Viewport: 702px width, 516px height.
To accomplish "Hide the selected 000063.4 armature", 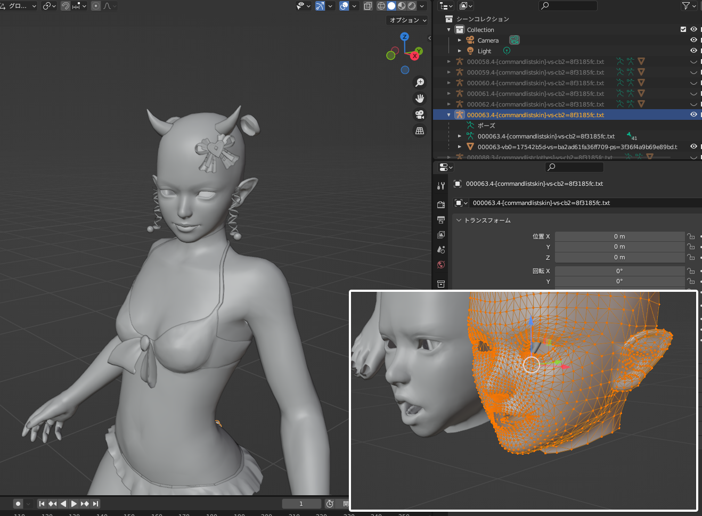I will tap(693, 114).
